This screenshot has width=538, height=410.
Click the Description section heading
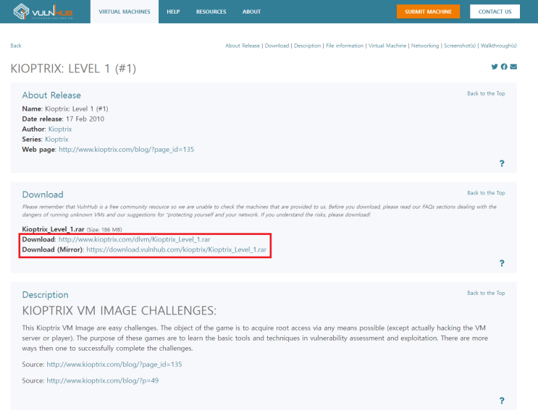pyautogui.click(x=46, y=294)
